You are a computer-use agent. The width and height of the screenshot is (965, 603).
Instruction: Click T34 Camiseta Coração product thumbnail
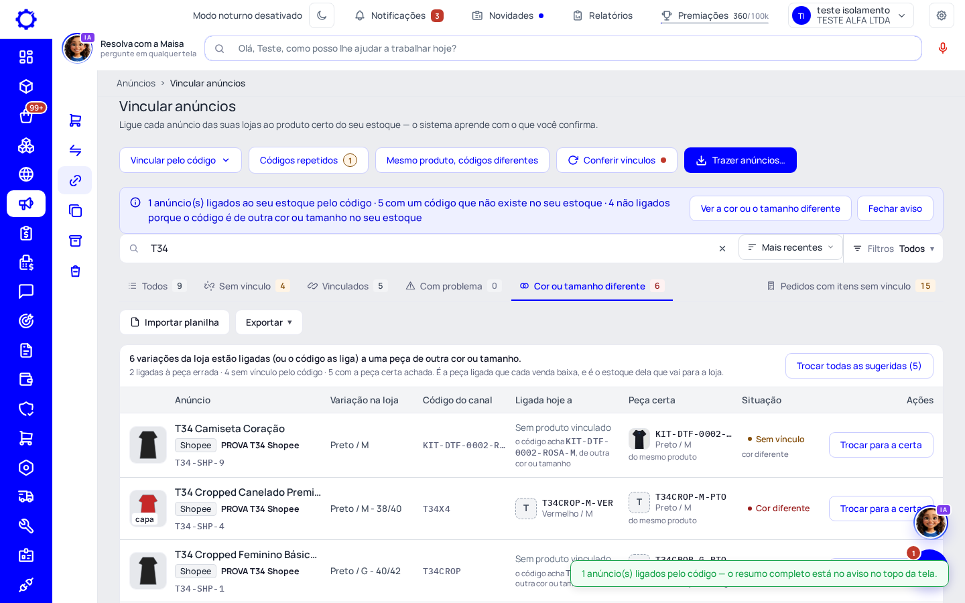[x=148, y=445]
